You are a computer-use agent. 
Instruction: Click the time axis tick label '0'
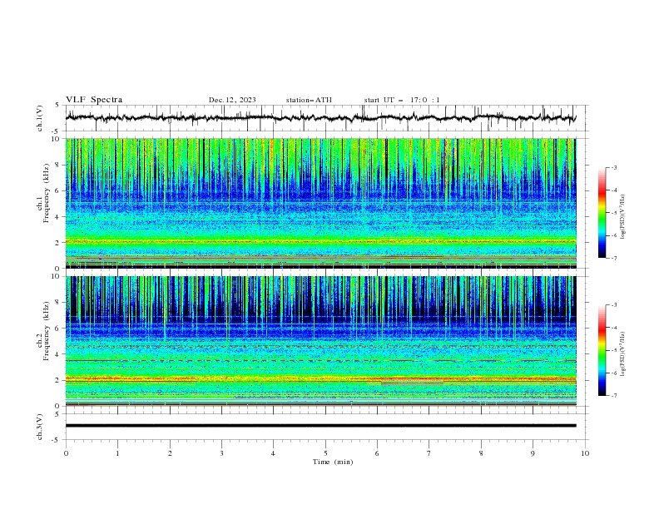[x=66, y=453]
